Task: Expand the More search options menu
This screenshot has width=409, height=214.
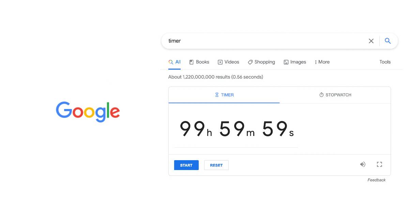Action: click(322, 62)
